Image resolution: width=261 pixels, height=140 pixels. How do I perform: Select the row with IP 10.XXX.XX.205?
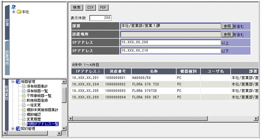coord(165,91)
